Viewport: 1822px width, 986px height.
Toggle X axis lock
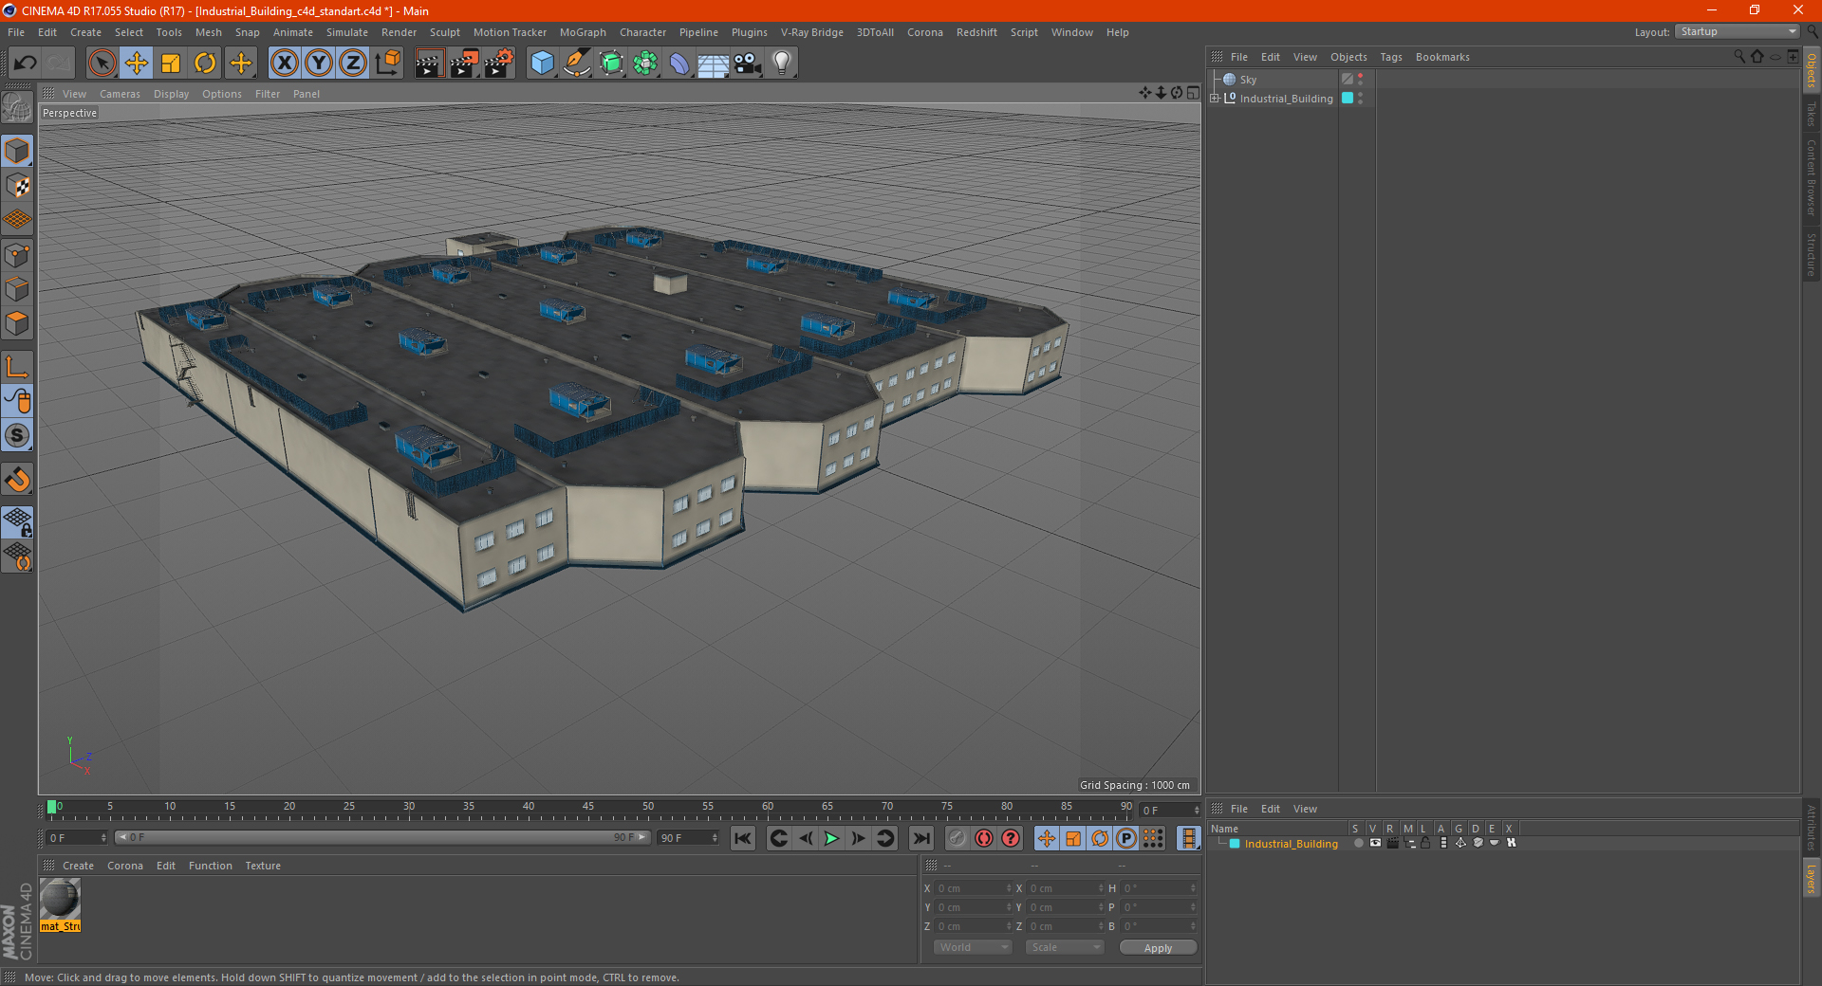284,64
